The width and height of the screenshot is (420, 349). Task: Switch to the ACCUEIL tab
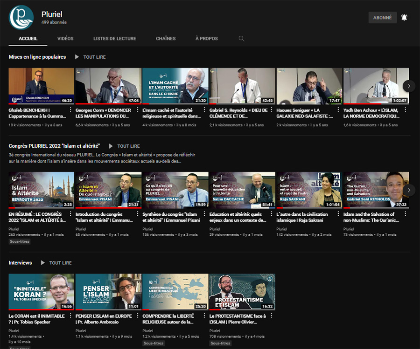point(28,39)
